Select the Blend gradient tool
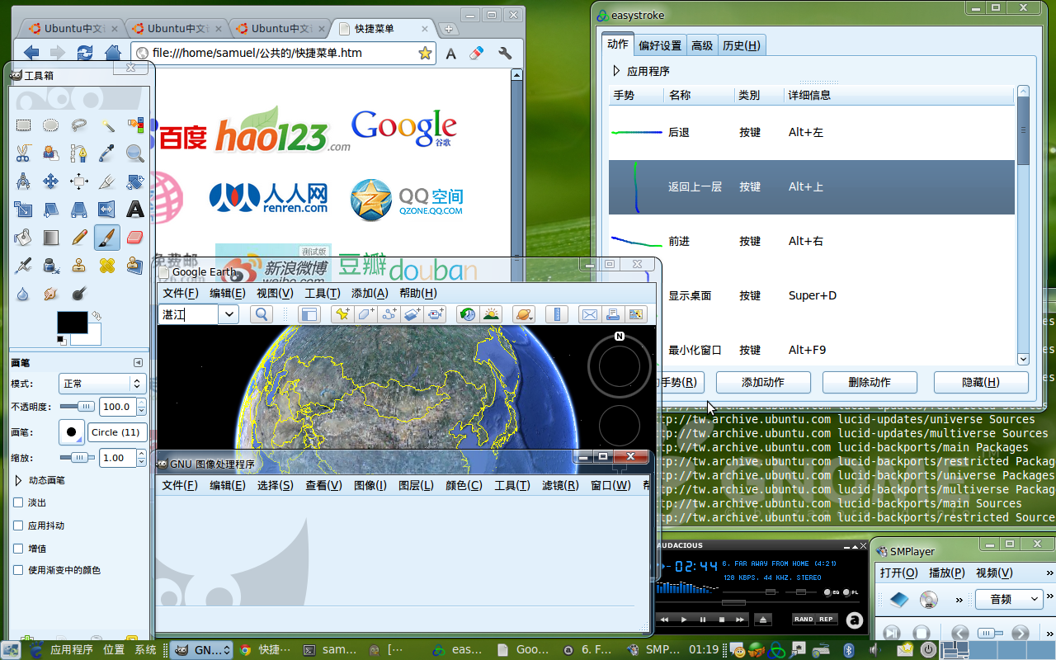Screen dimensions: 1056x660 (51, 238)
